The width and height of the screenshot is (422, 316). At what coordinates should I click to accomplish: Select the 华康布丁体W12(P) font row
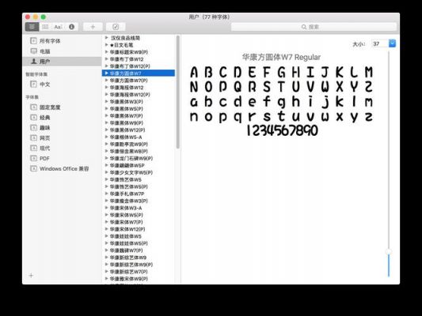[x=139, y=66]
